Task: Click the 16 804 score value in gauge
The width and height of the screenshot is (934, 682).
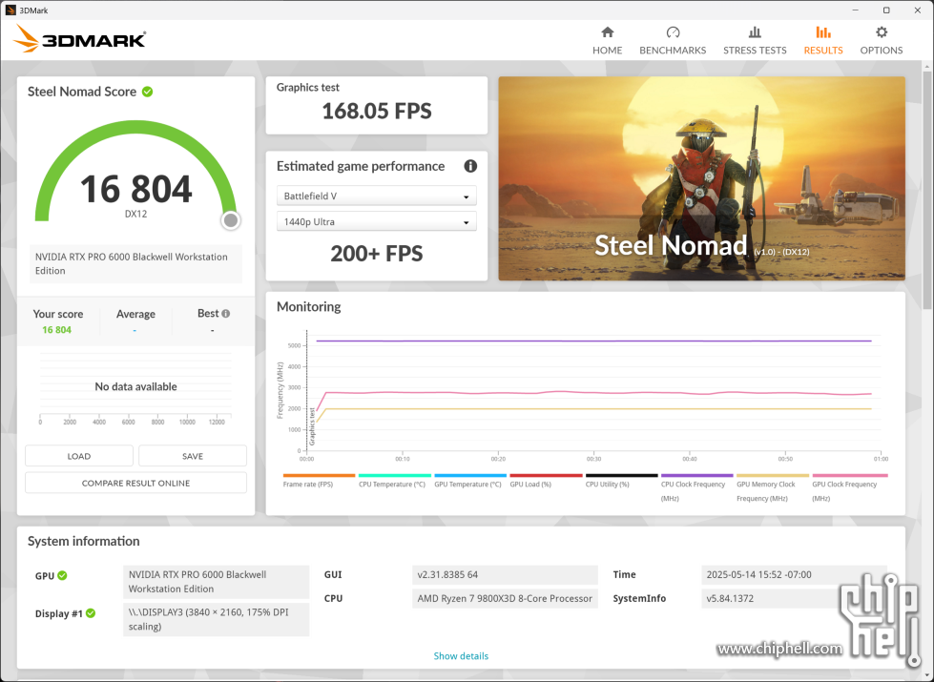Action: click(135, 189)
